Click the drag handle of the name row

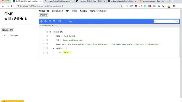tap(44, 36)
